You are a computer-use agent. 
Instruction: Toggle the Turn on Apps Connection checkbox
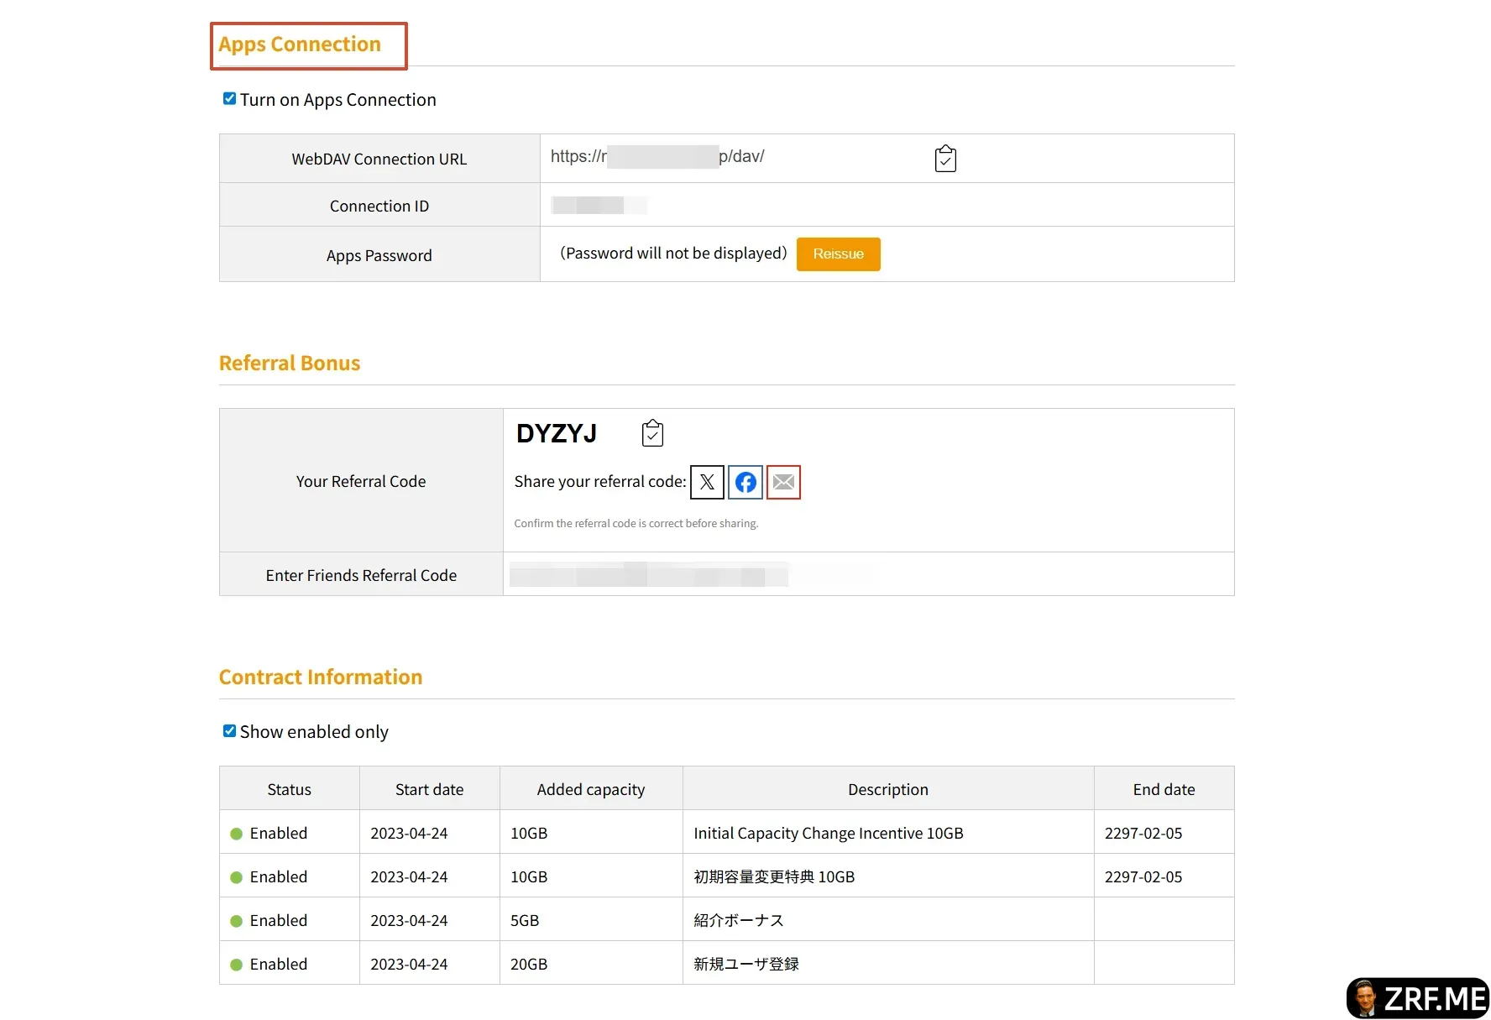pyautogui.click(x=229, y=98)
